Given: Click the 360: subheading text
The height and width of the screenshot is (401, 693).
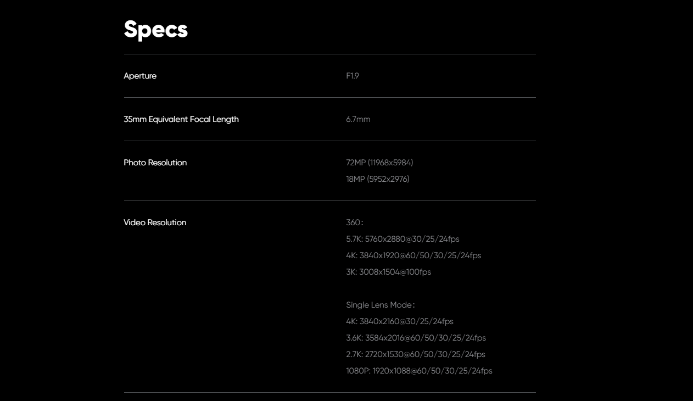Looking at the screenshot, I should click(x=354, y=222).
